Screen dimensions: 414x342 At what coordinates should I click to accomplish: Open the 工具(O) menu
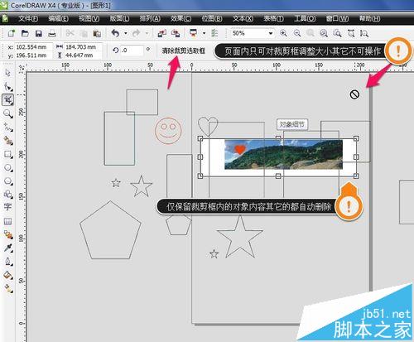[305, 18]
